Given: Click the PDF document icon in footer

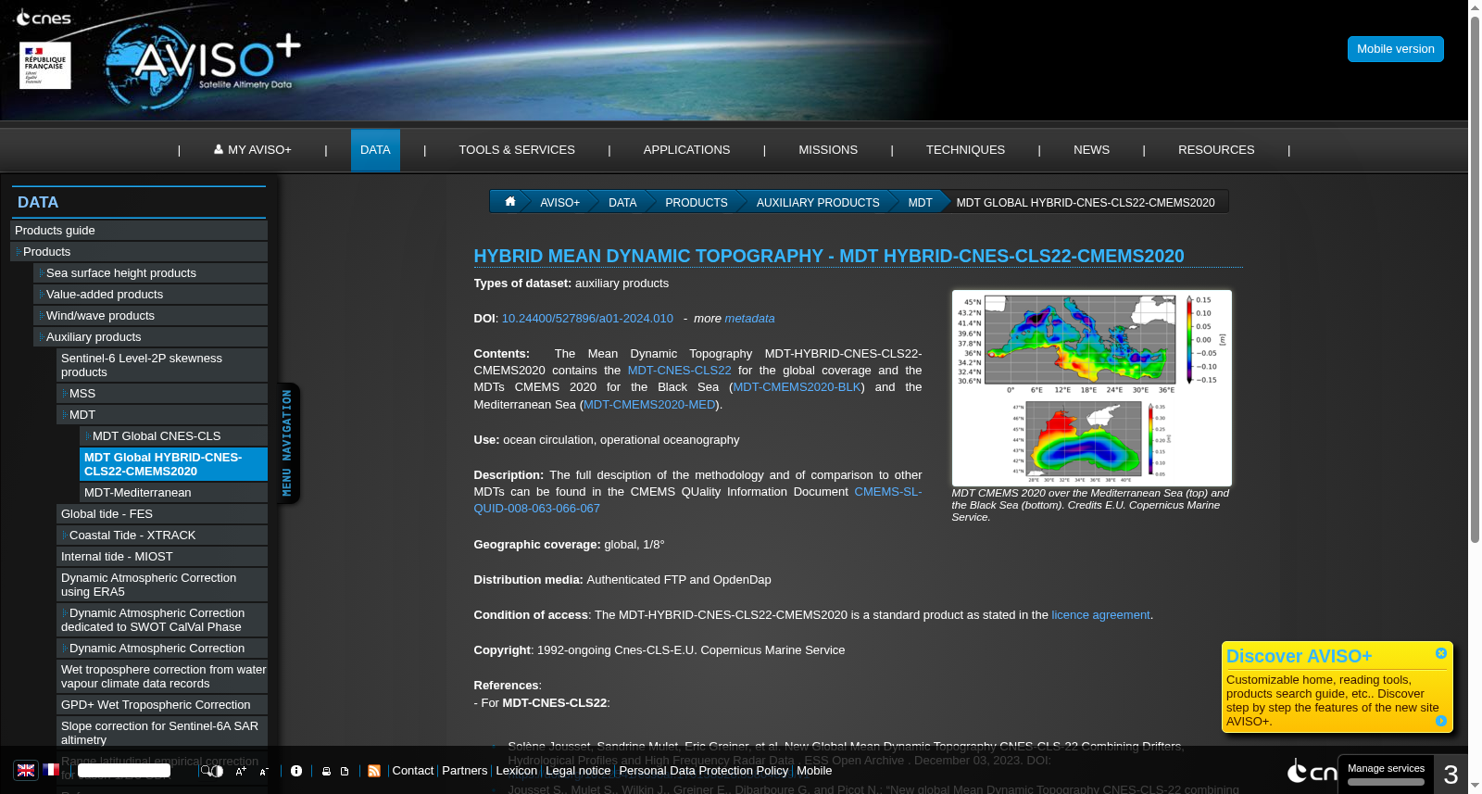Looking at the screenshot, I should 345,771.
